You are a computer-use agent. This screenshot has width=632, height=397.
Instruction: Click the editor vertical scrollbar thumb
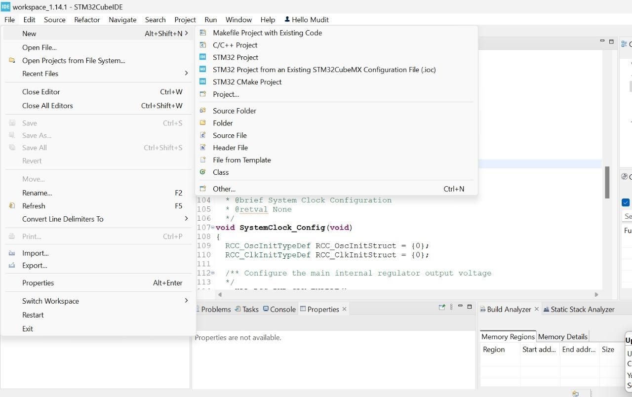point(607,182)
